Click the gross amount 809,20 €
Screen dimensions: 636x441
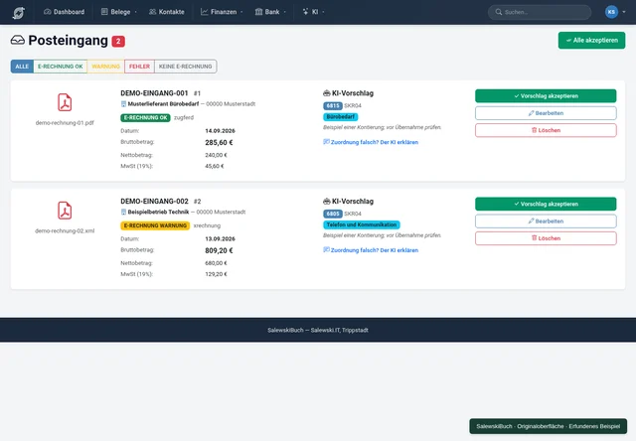[219, 251]
